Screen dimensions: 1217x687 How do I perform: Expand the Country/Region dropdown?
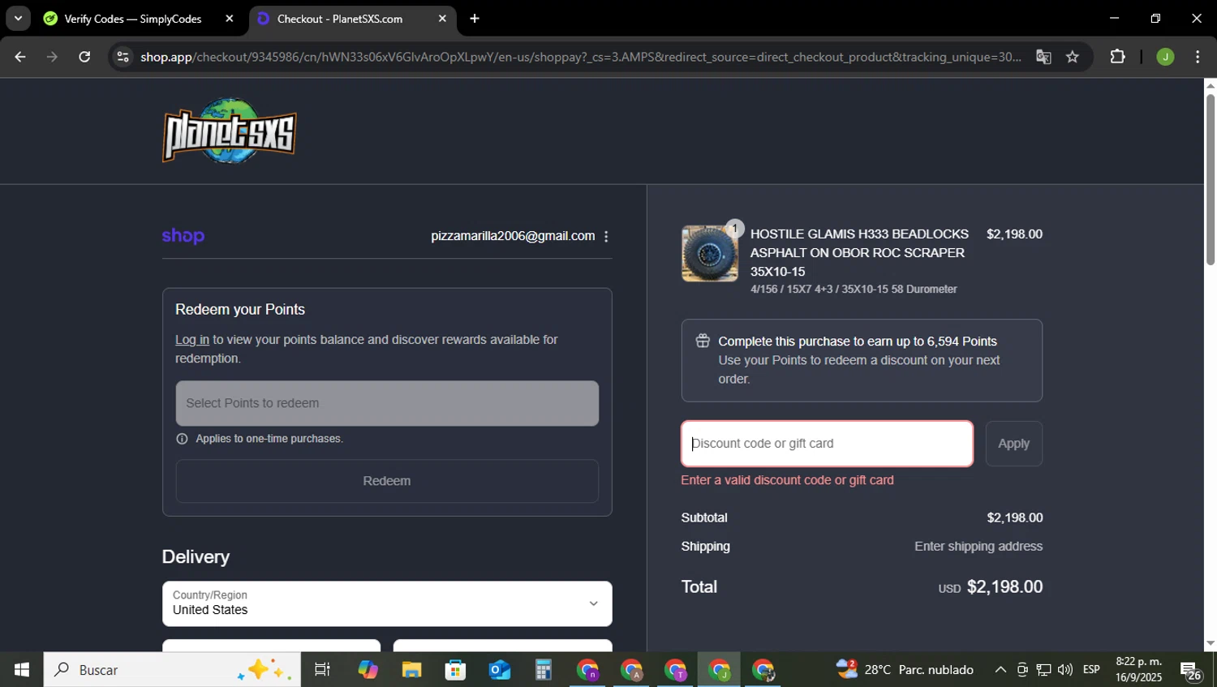(387, 603)
